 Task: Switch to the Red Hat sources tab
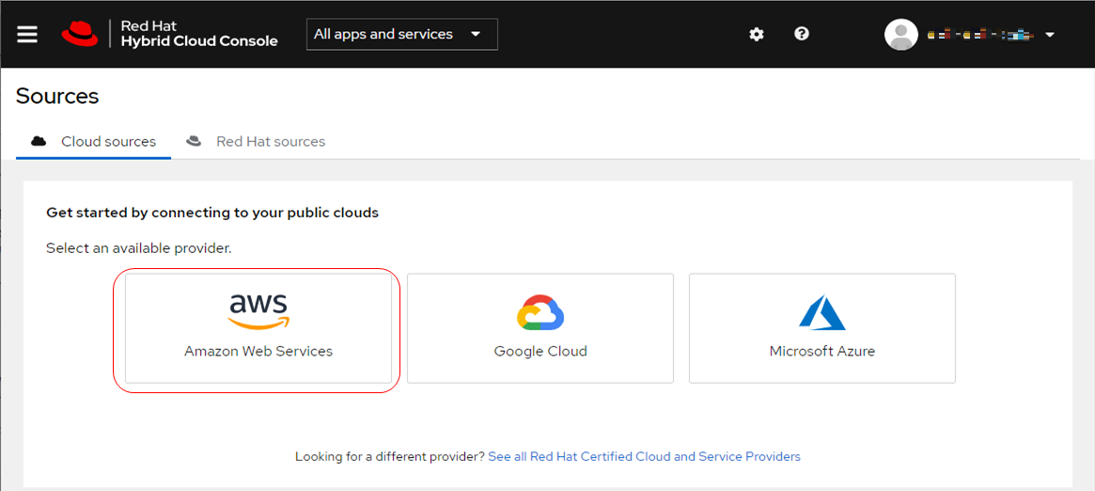pyautogui.click(x=270, y=141)
